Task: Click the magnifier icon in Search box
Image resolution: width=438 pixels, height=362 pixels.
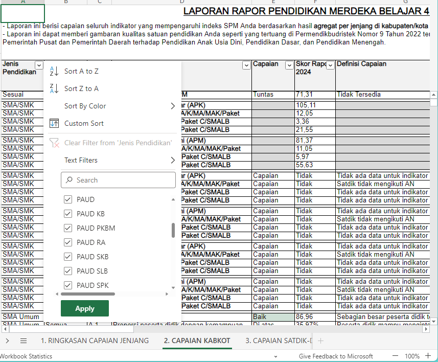Action: tap(69, 180)
